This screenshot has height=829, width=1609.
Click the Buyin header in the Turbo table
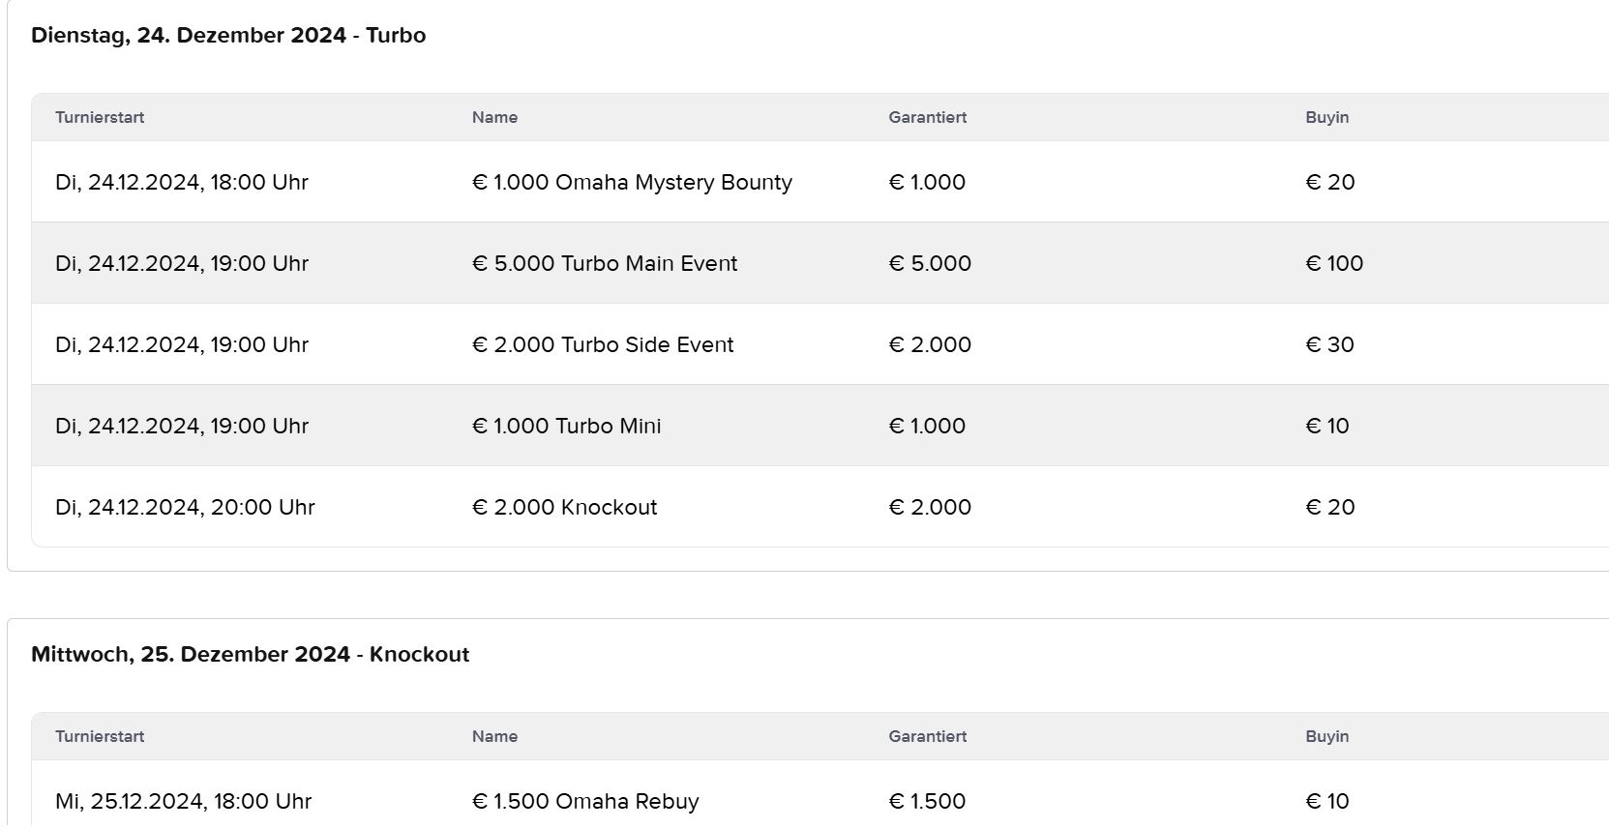(x=1326, y=117)
